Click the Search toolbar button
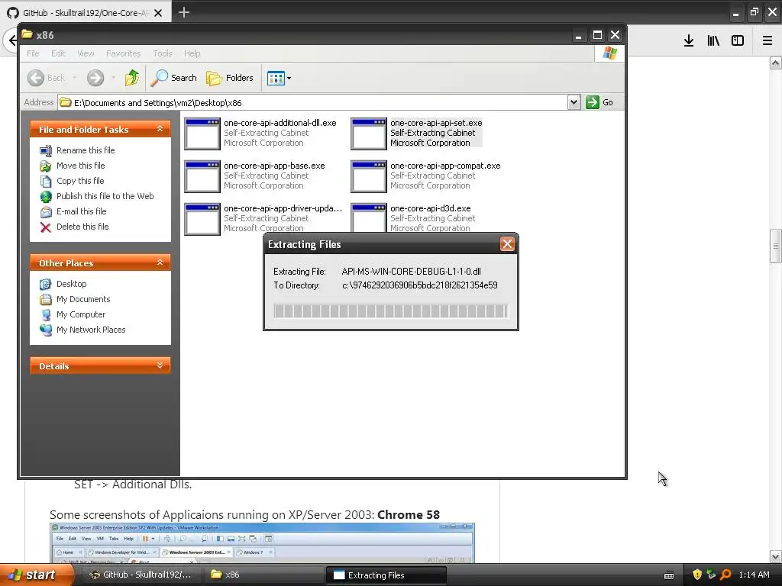Screen dimensions: 782x586 [x=173, y=78]
